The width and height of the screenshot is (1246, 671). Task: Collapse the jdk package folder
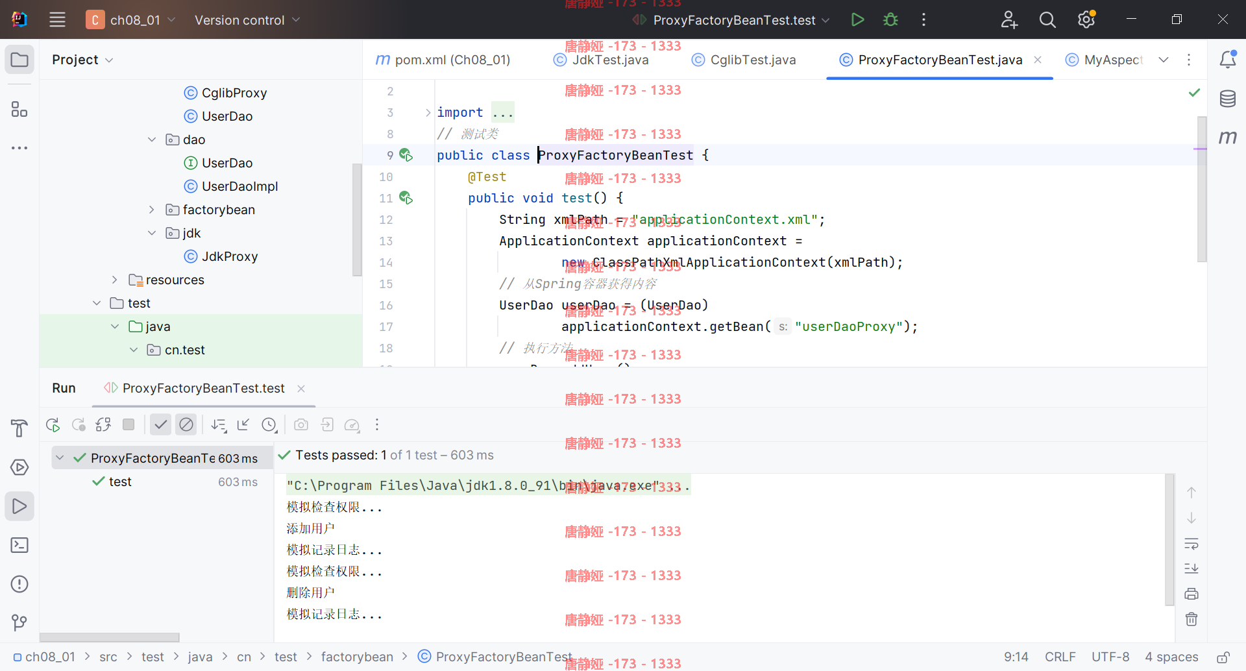click(152, 233)
